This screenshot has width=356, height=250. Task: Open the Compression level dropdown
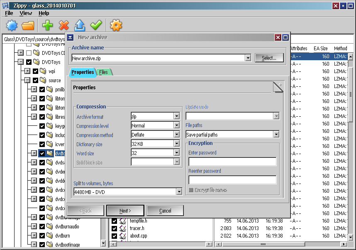pyautogui.click(x=177, y=126)
